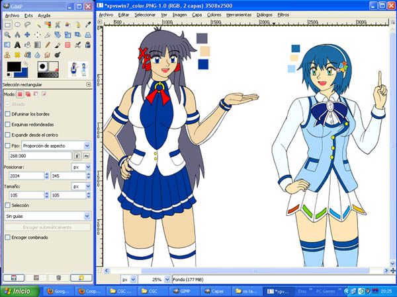This screenshot has height=297, width=397.
Task: Enable Difuminar los bordes checkbox
Action: (8, 114)
